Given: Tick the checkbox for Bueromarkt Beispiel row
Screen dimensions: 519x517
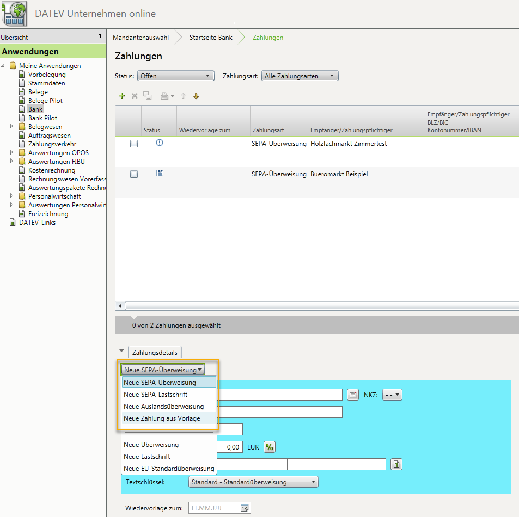Looking at the screenshot, I should (134, 174).
